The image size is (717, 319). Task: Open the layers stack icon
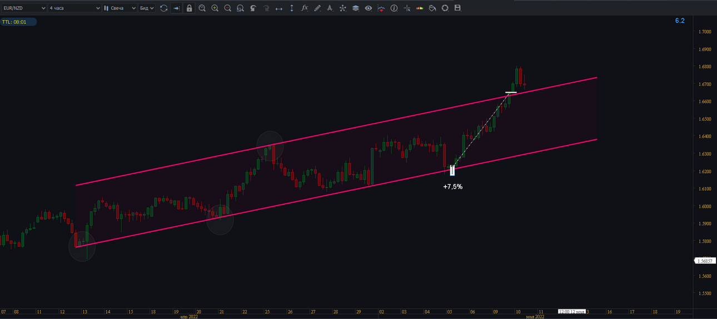tap(355, 8)
